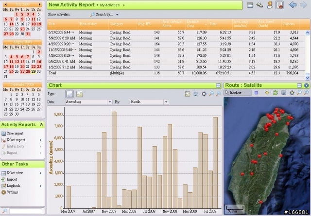
Task: Open the Data Ascending dropdown
Action: [x=110, y=102]
